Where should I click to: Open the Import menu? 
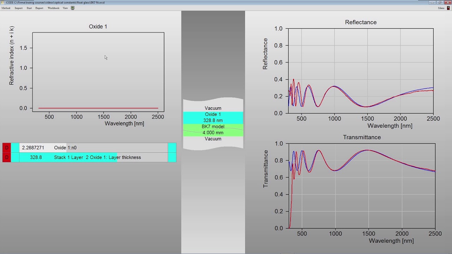pyautogui.click(x=18, y=8)
